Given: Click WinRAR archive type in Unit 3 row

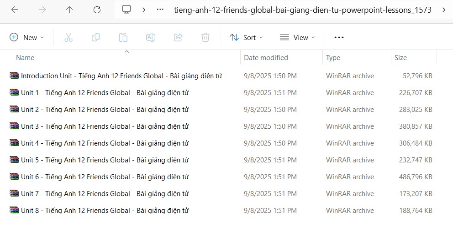Looking at the screenshot, I should click(x=350, y=126).
